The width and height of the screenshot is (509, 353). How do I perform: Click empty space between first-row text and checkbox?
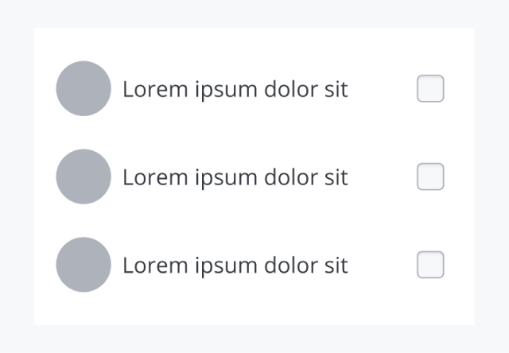382,89
